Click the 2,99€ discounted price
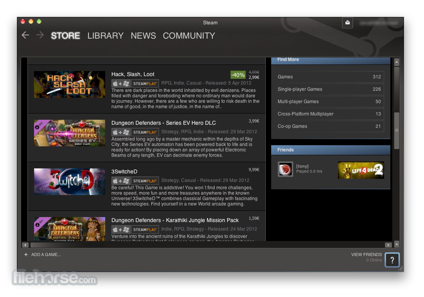Image resolution: width=424 pixels, height=297 pixels. [x=254, y=78]
